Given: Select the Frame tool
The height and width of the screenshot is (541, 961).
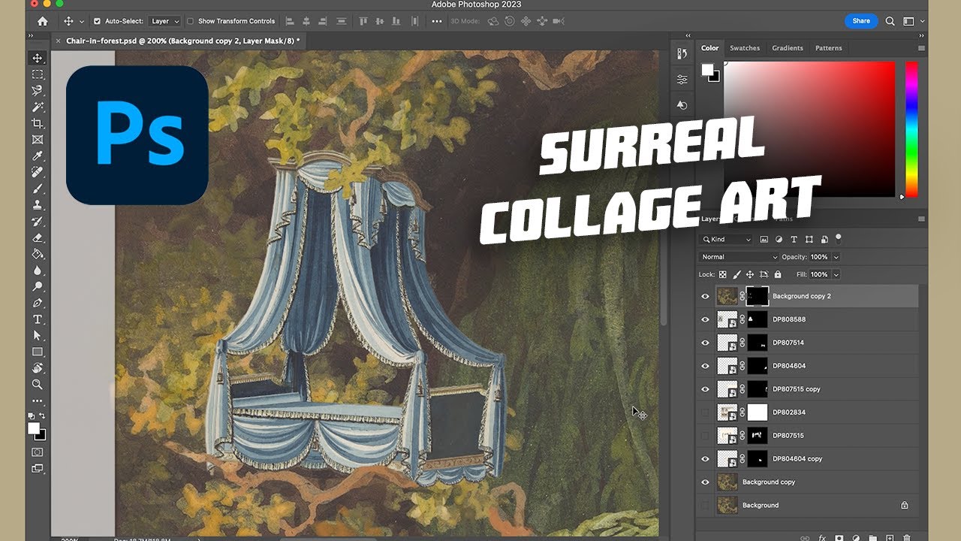Looking at the screenshot, I should tap(38, 140).
